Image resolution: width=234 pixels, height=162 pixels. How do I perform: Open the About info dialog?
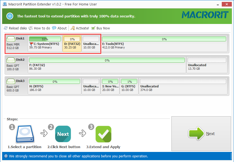coord(54,28)
